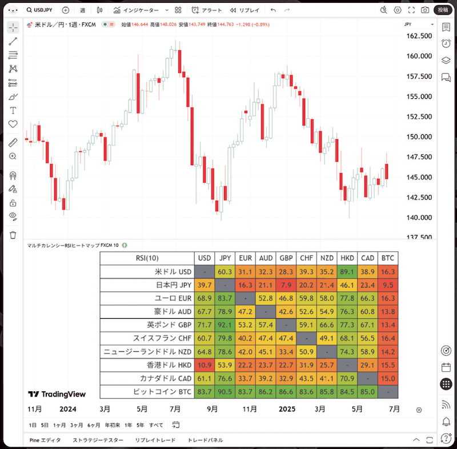Click the zoom in magnifier tool
This screenshot has width=457, height=449.
[x=13, y=157]
